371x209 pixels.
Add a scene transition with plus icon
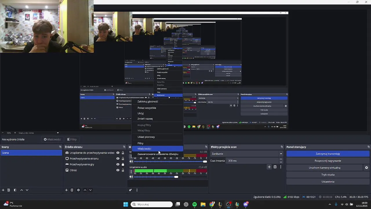269,167
